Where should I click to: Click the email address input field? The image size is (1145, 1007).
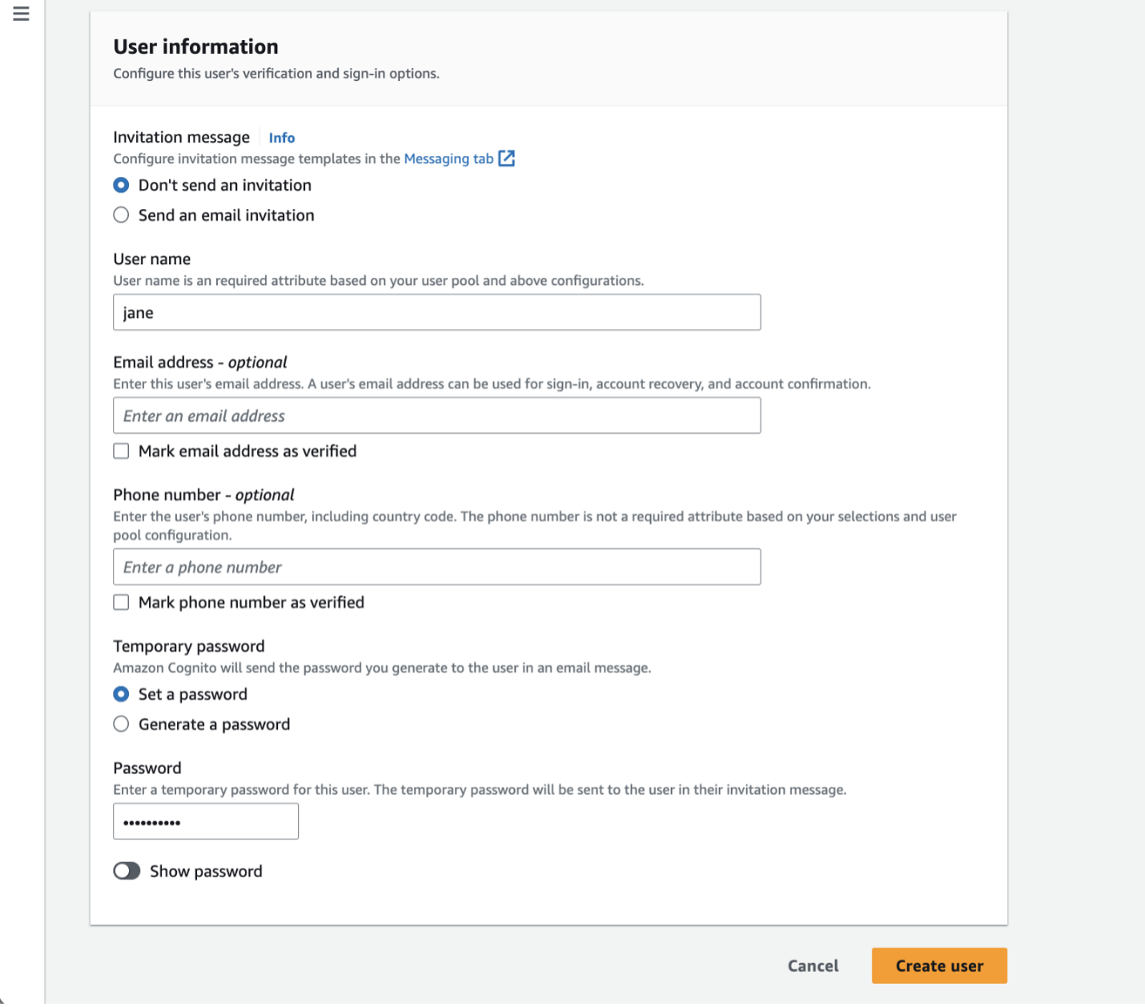(436, 415)
